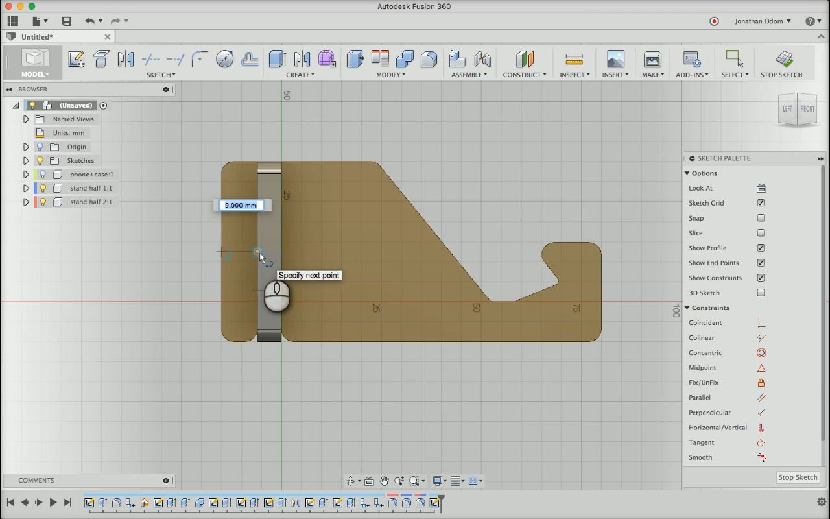Click the ViewCube FRONT face
This screenshot has height=519, width=830.
coord(807,109)
